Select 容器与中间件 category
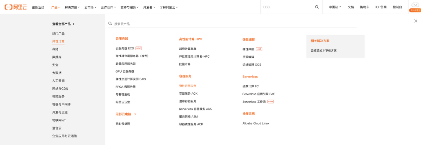Image resolution: width=421 pixels, height=145 pixels. [61, 104]
